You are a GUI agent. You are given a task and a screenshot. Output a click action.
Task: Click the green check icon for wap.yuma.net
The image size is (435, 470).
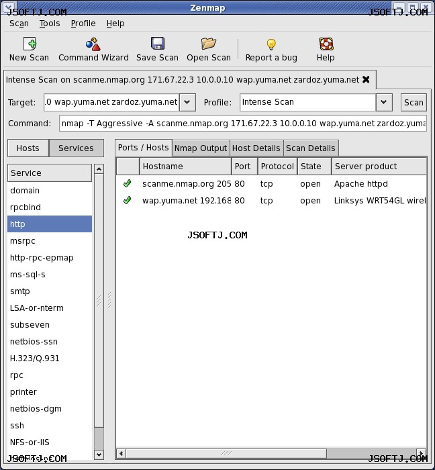[x=127, y=200]
